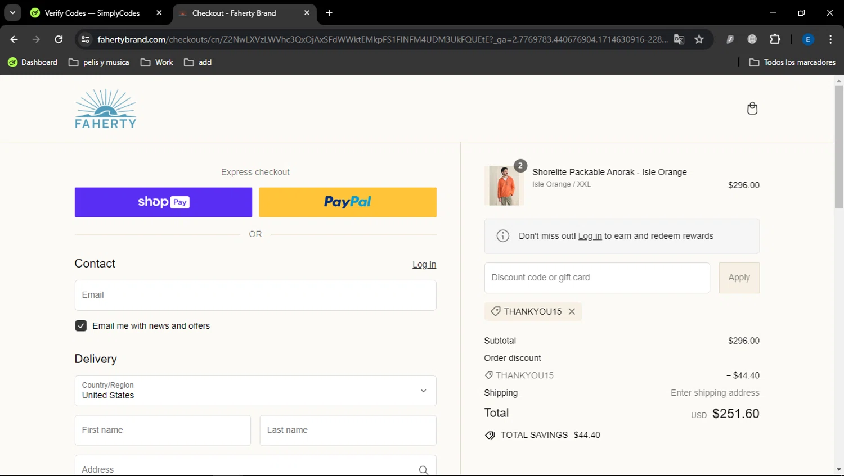Close the Verify Codes — SimplyCodes tab
The image size is (844, 476).
coord(159,13)
